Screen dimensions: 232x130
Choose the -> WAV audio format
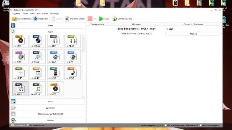click(20, 89)
